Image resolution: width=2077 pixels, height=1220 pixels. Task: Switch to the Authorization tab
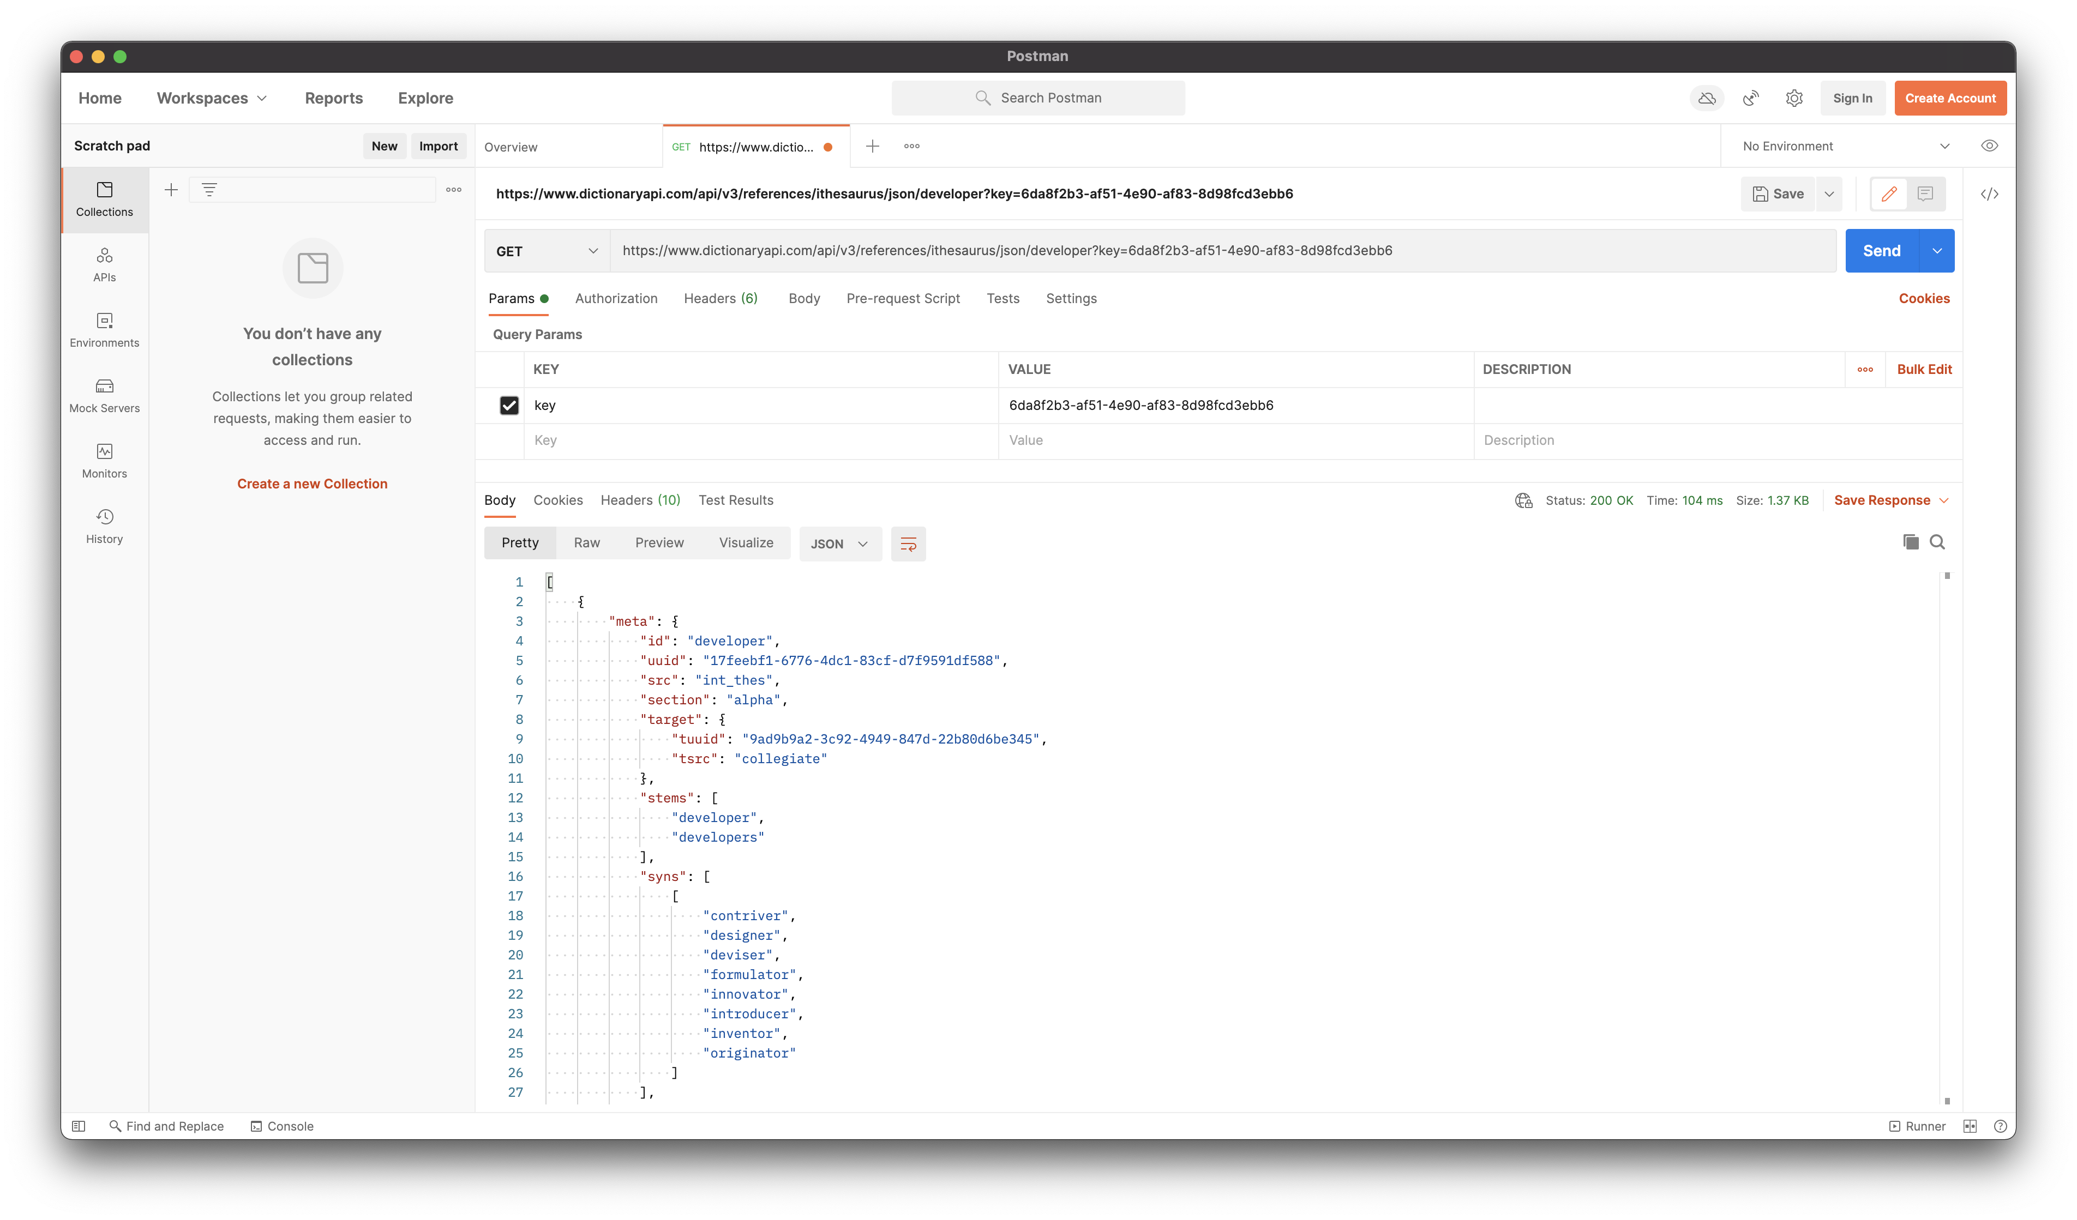(616, 298)
